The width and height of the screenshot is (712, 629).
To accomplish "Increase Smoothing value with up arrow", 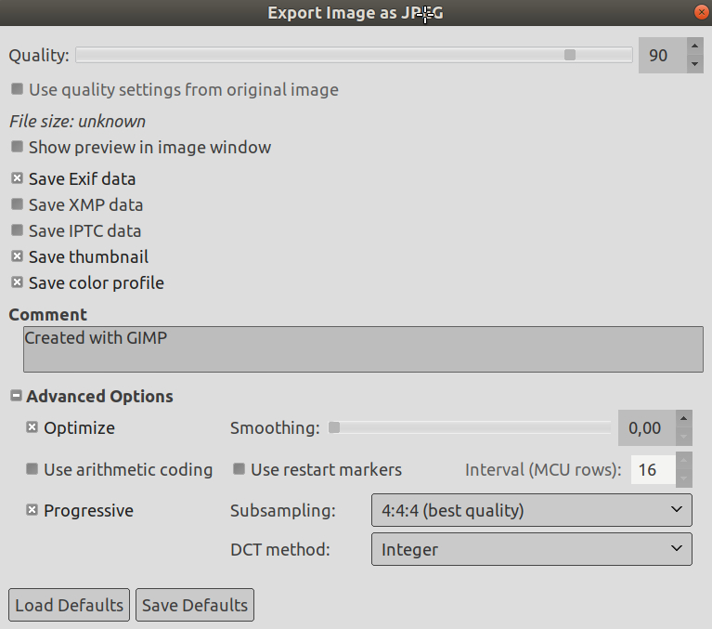I will [x=684, y=419].
